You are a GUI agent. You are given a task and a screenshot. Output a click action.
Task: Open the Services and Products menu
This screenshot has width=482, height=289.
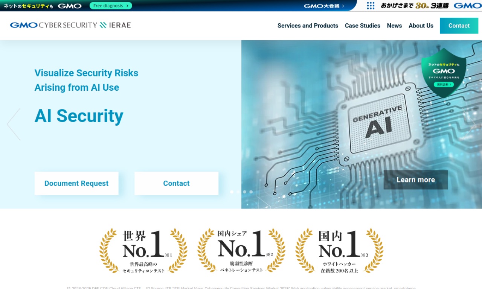click(308, 26)
